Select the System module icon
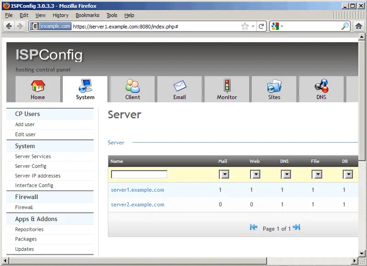Screen dimensions: 367x266 [x=85, y=86]
